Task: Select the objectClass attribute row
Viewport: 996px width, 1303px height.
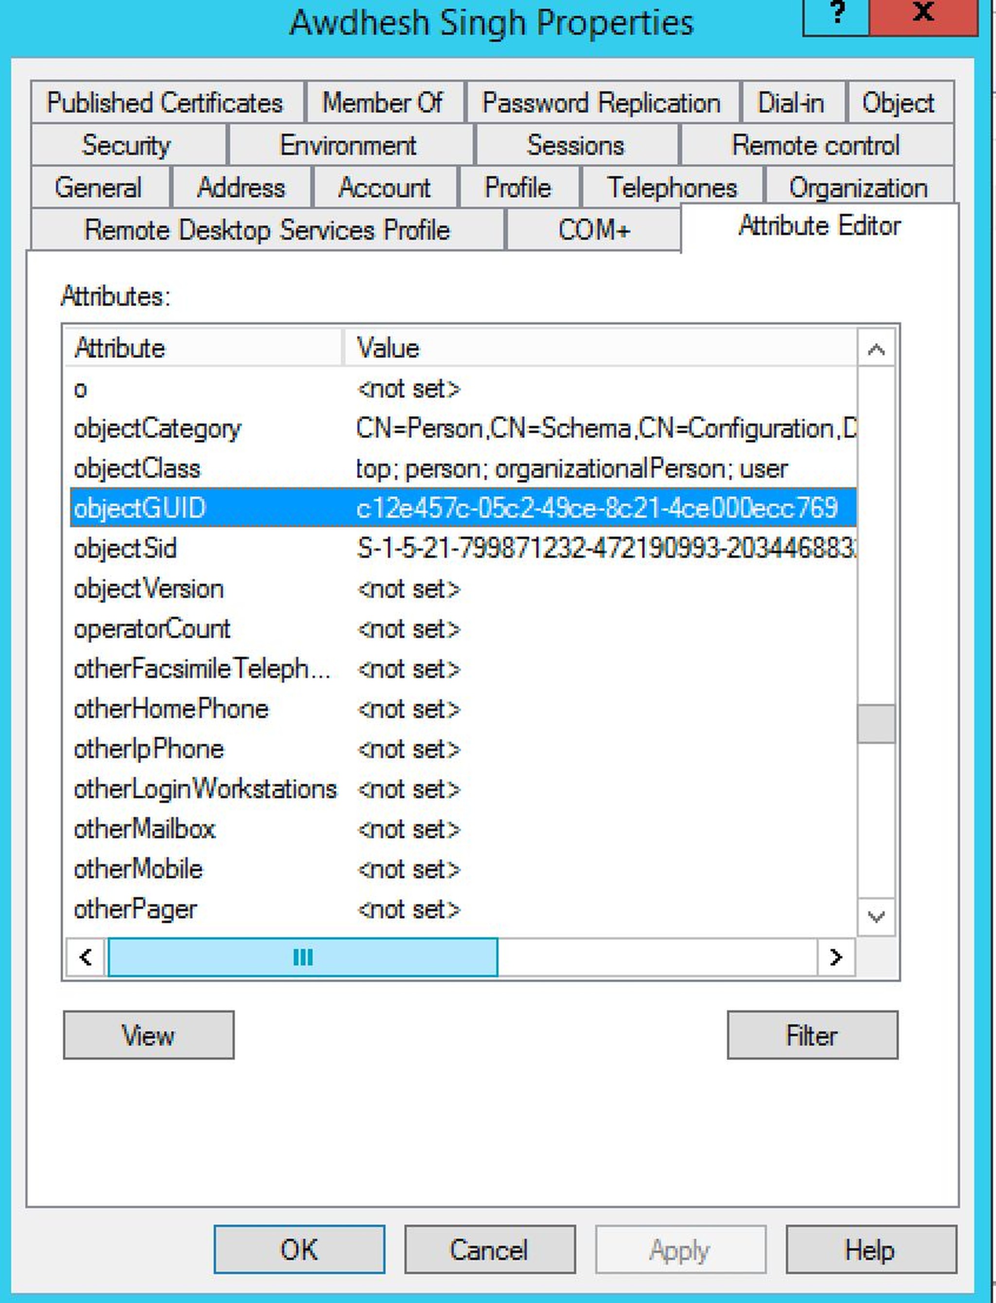Action: pos(415,469)
